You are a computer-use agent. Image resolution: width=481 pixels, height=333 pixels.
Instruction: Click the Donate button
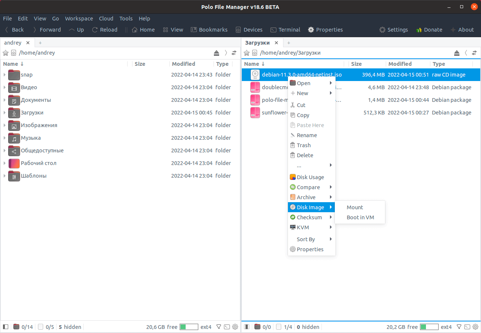pos(429,30)
